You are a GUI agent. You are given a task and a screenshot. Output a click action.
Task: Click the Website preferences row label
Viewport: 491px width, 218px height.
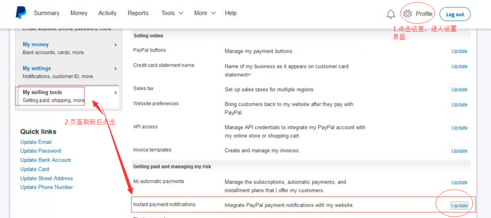pyautogui.click(x=156, y=104)
